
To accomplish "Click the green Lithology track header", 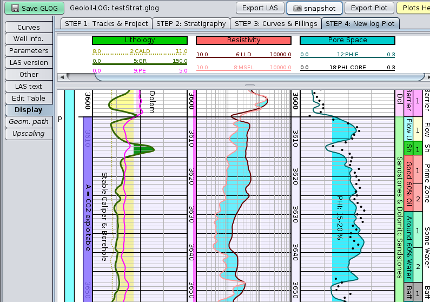I will 140,41.
